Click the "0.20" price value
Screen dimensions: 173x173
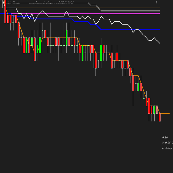click(165, 137)
